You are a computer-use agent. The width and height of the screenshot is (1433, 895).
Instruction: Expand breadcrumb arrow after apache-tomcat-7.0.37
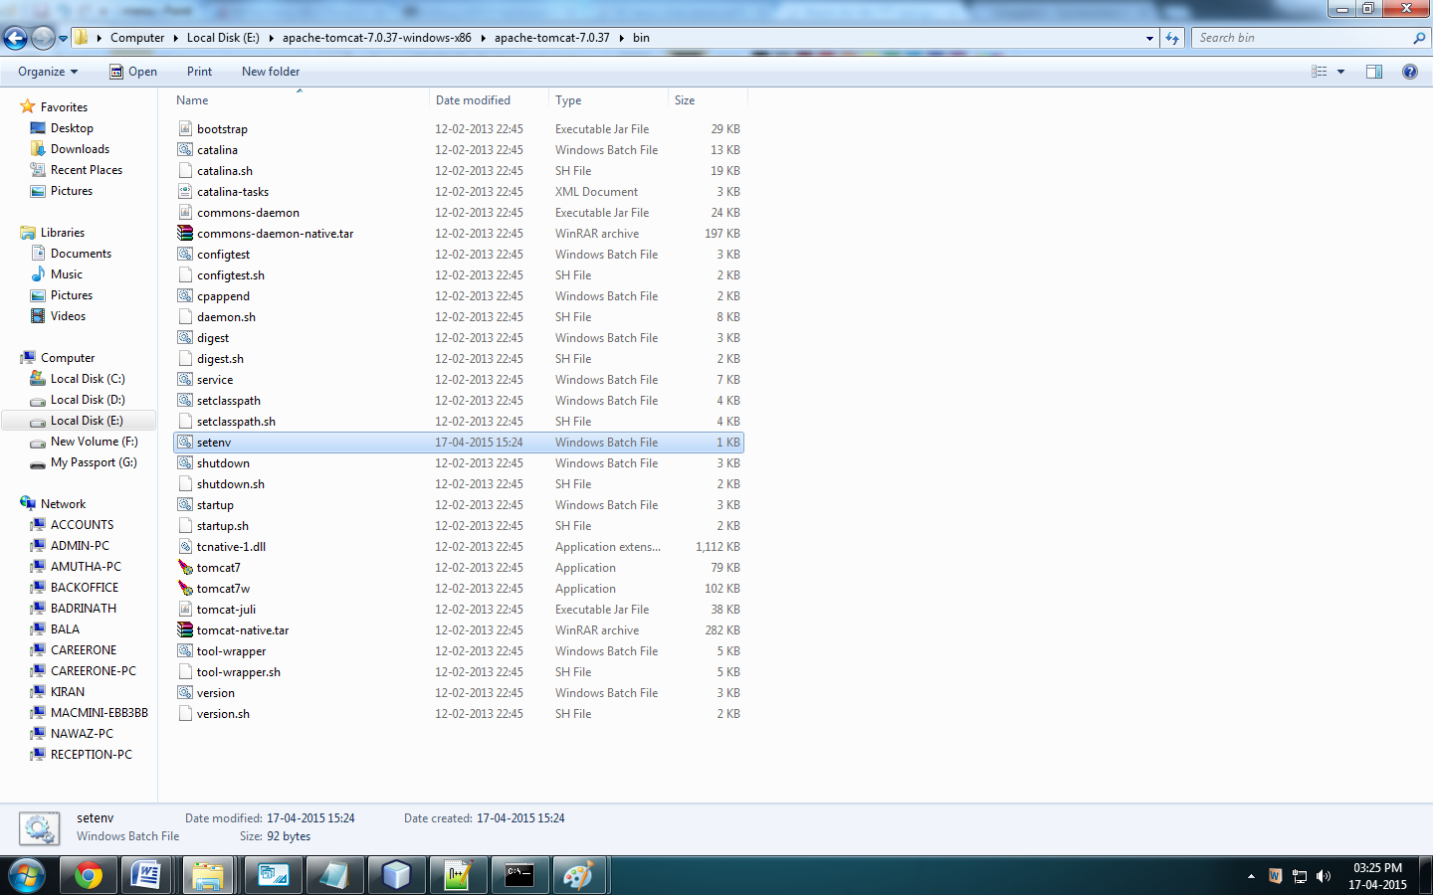pos(622,38)
